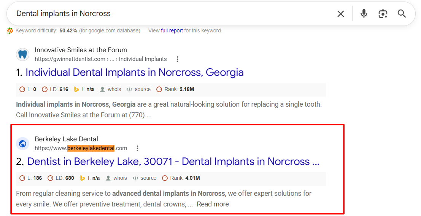Open Google Lens image search icon
This screenshot has width=421, height=216.
383,14
